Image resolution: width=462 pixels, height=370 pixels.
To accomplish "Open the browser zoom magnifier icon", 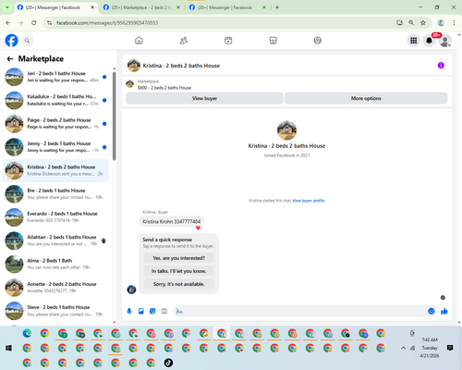I will [411, 23].
